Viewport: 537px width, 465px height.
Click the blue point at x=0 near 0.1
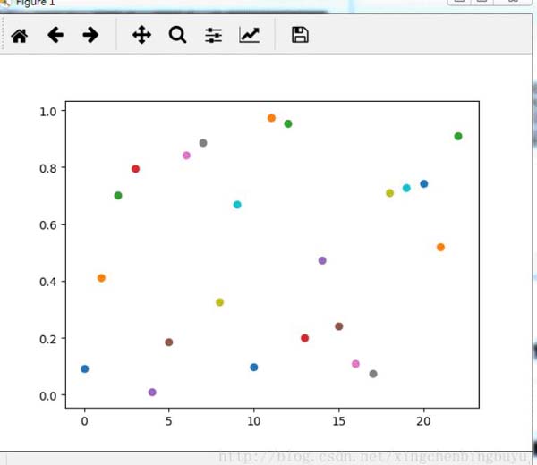coord(85,368)
